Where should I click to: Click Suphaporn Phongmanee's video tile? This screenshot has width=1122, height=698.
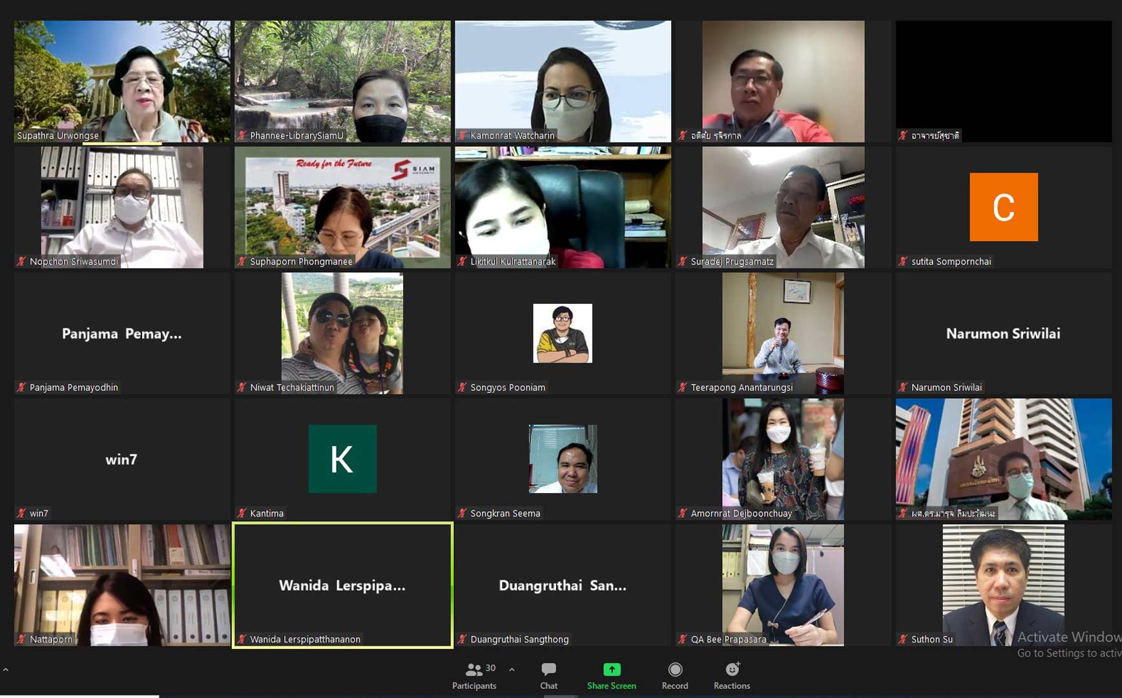coord(342,207)
